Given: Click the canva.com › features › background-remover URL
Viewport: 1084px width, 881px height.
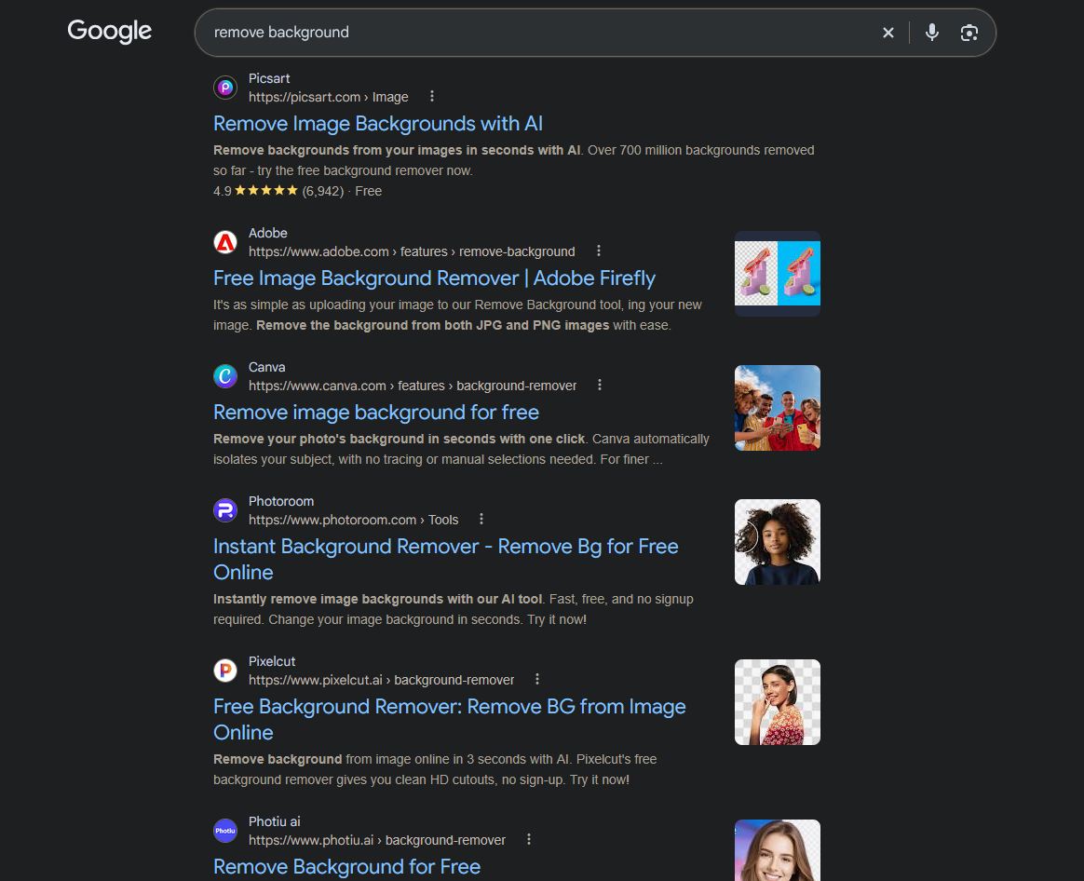Looking at the screenshot, I should [x=412, y=386].
